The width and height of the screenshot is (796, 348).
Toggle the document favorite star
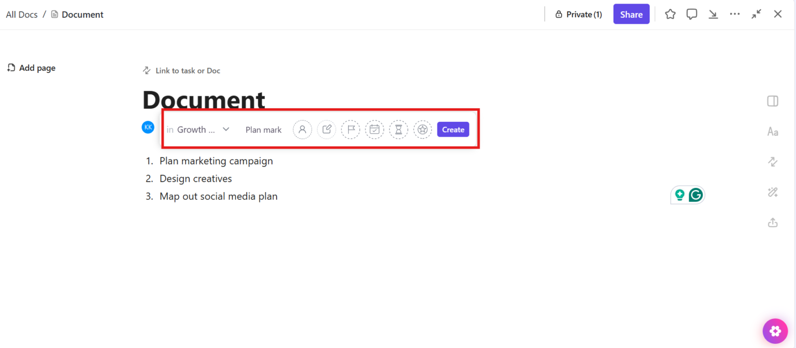(670, 14)
